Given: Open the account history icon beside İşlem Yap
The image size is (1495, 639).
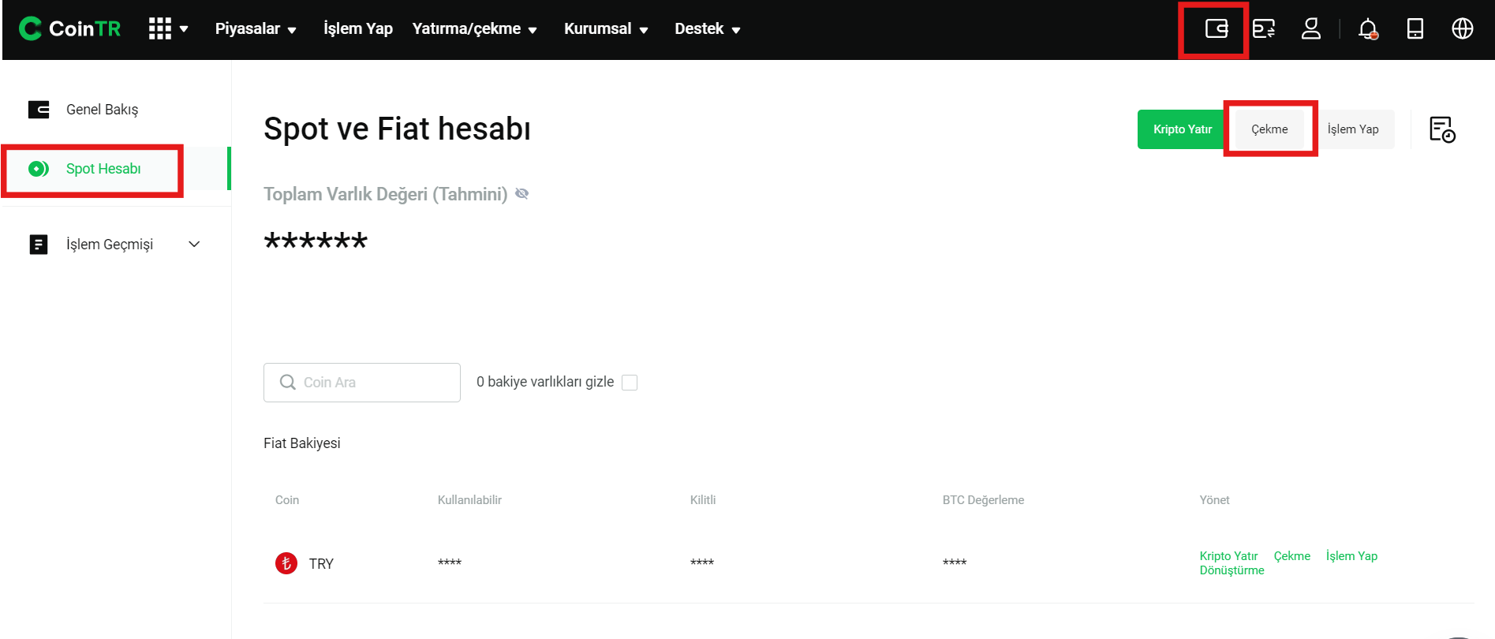Looking at the screenshot, I should [x=1442, y=129].
